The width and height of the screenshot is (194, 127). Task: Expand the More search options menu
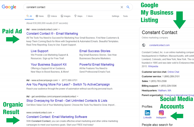pos(89,16)
